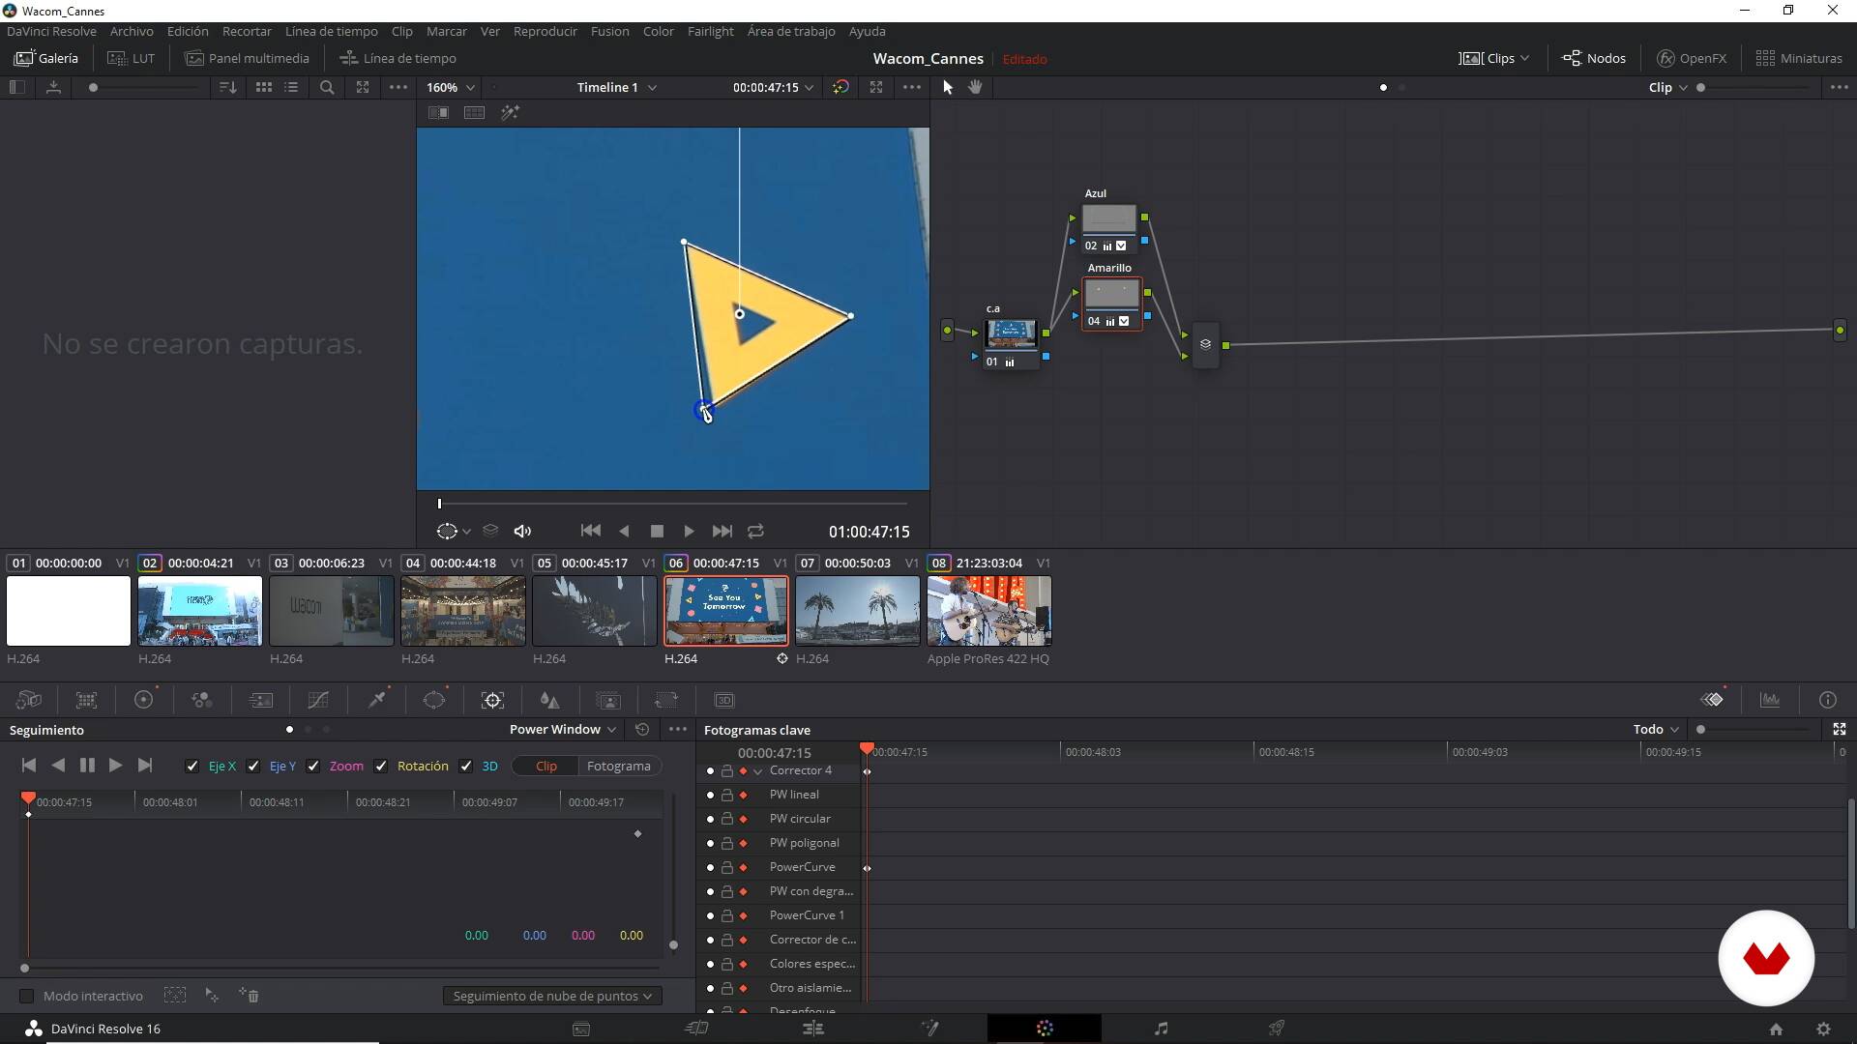The height and width of the screenshot is (1044, 1857).
Task: Toggle the Nodos panel button
Action: point(1594,58)
